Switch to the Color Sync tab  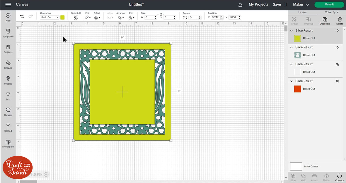pyautogui.click(x=332, y=12)
